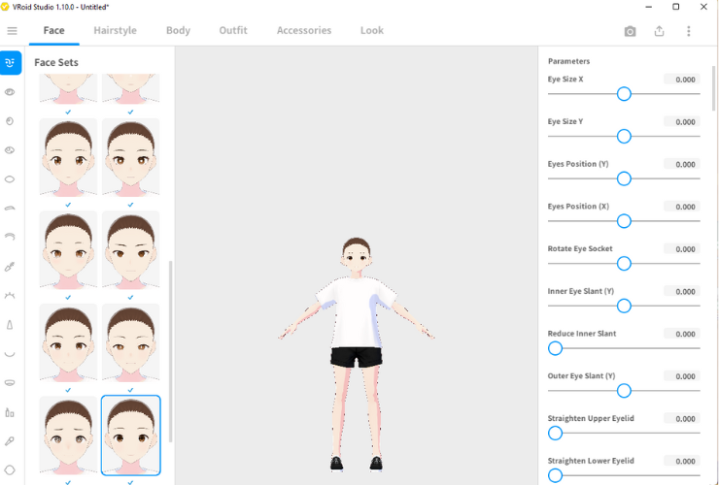Open the hamburger main menu

click(x=12, y=31)
